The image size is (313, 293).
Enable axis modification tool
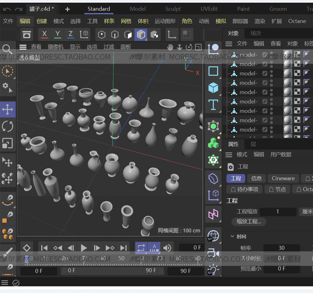(x=172, y=35)
